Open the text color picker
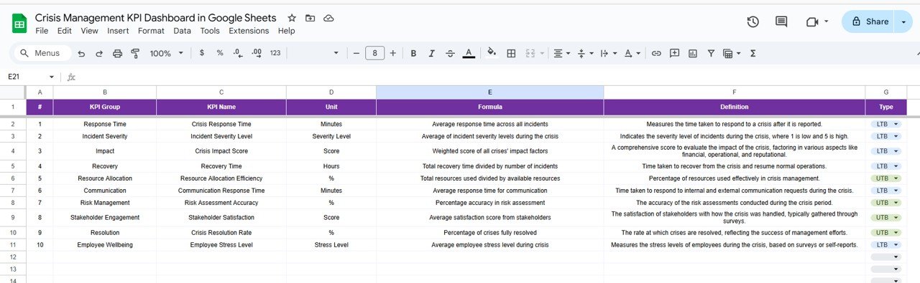The image size is (920, 283). (469, 53)
